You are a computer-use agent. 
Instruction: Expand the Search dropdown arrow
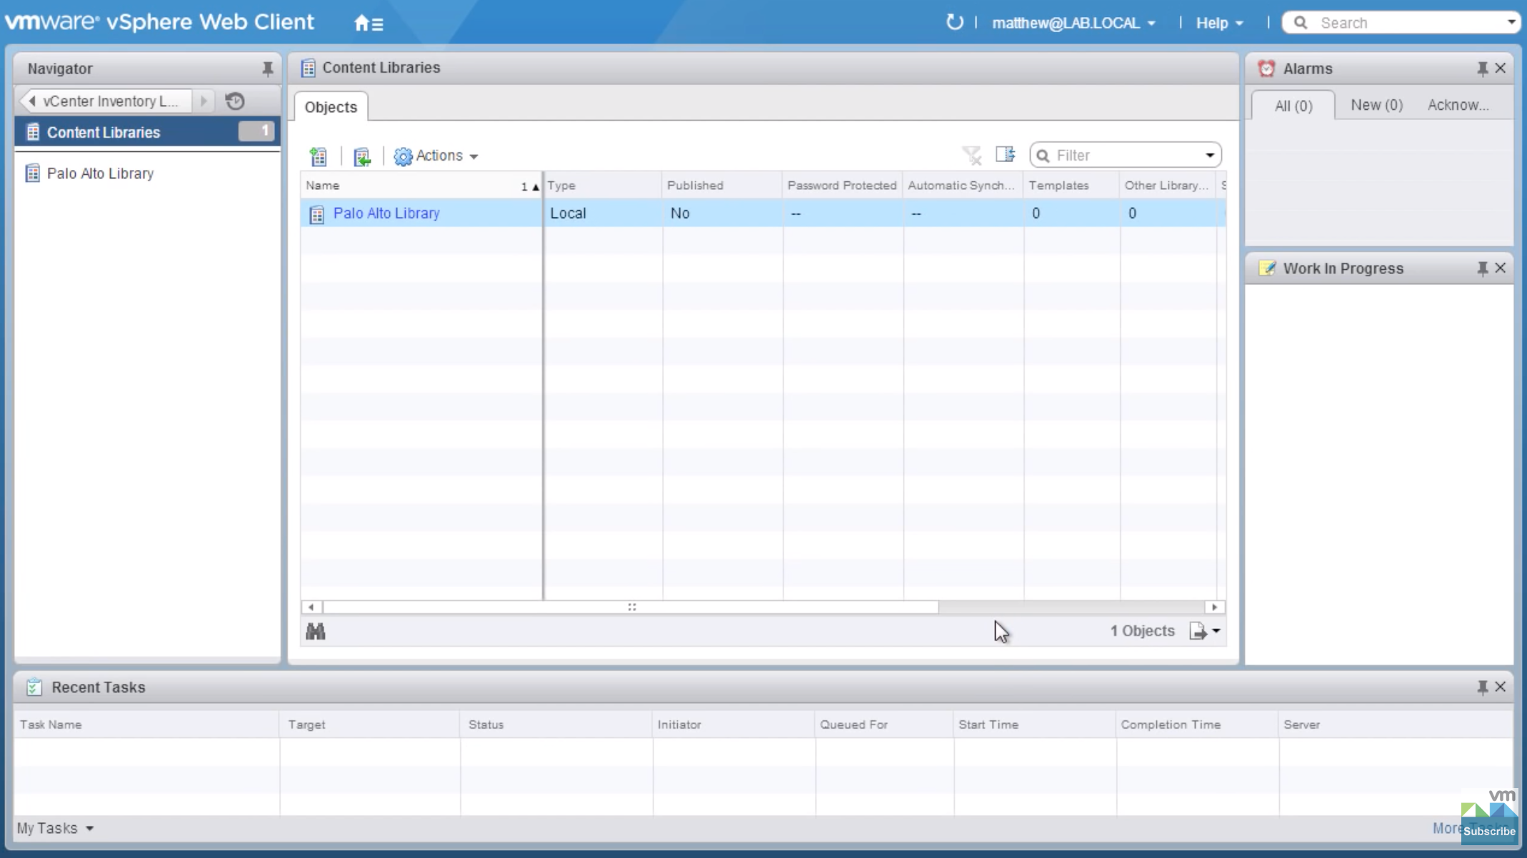[x=1511, y=23]
